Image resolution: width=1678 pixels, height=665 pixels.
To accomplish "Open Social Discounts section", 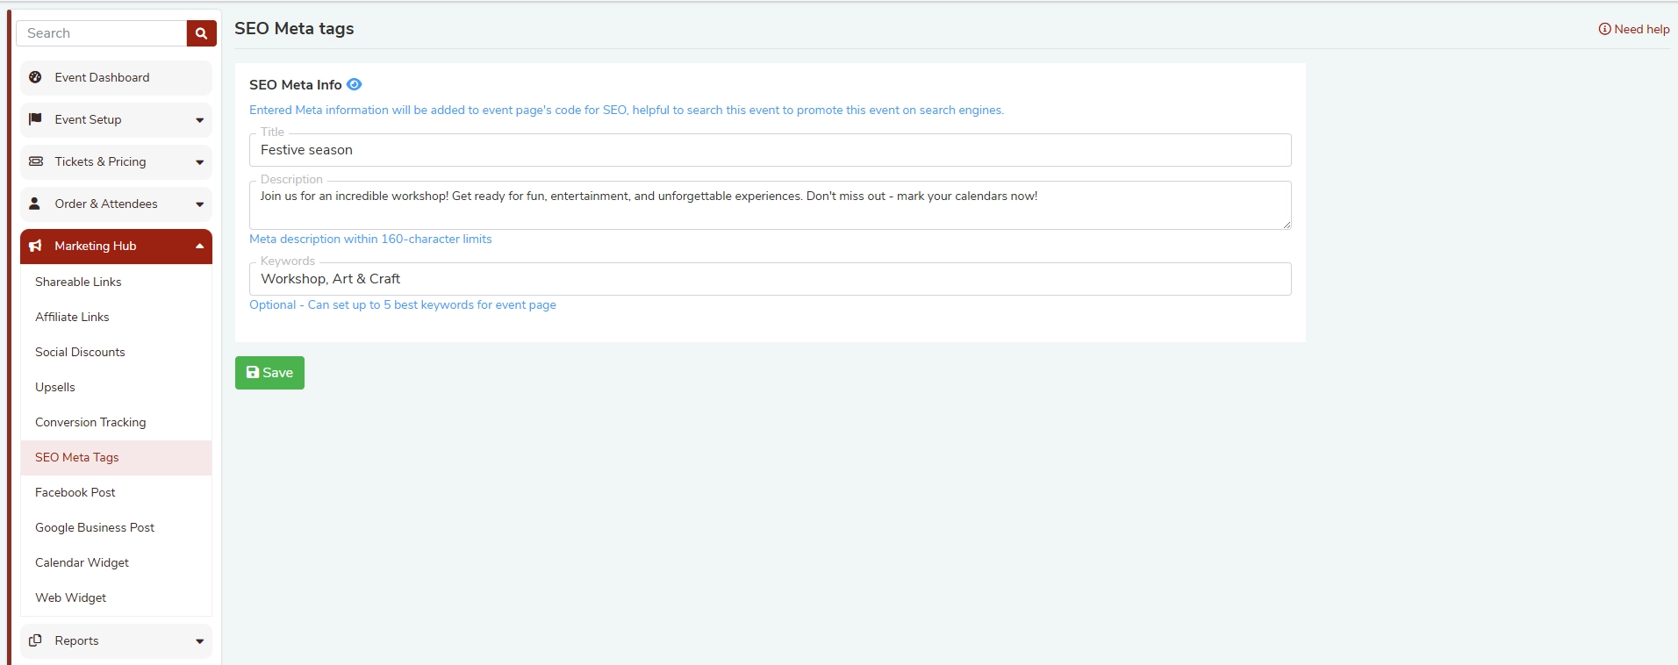I will tap(116, 352).
